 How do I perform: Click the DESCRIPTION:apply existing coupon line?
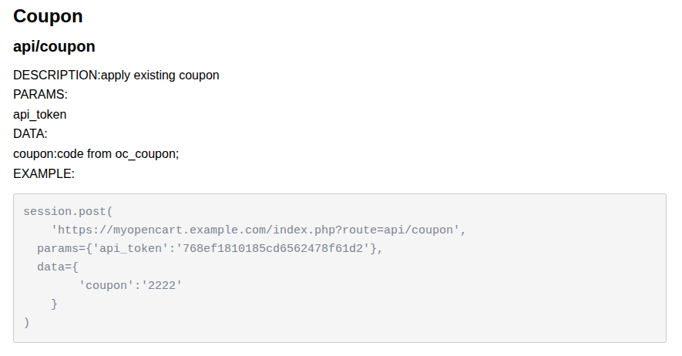tap(116, 76)
